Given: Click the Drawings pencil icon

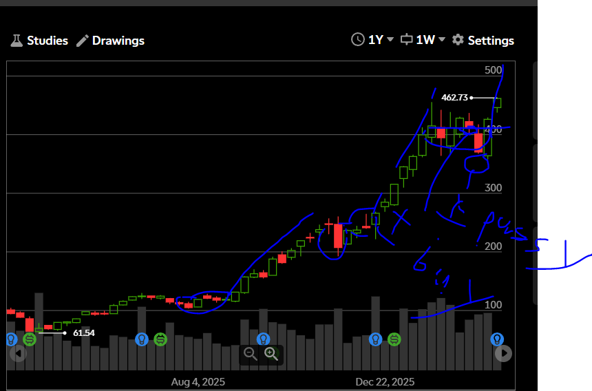Looking at the screenshot, I should tap(83, 41).
